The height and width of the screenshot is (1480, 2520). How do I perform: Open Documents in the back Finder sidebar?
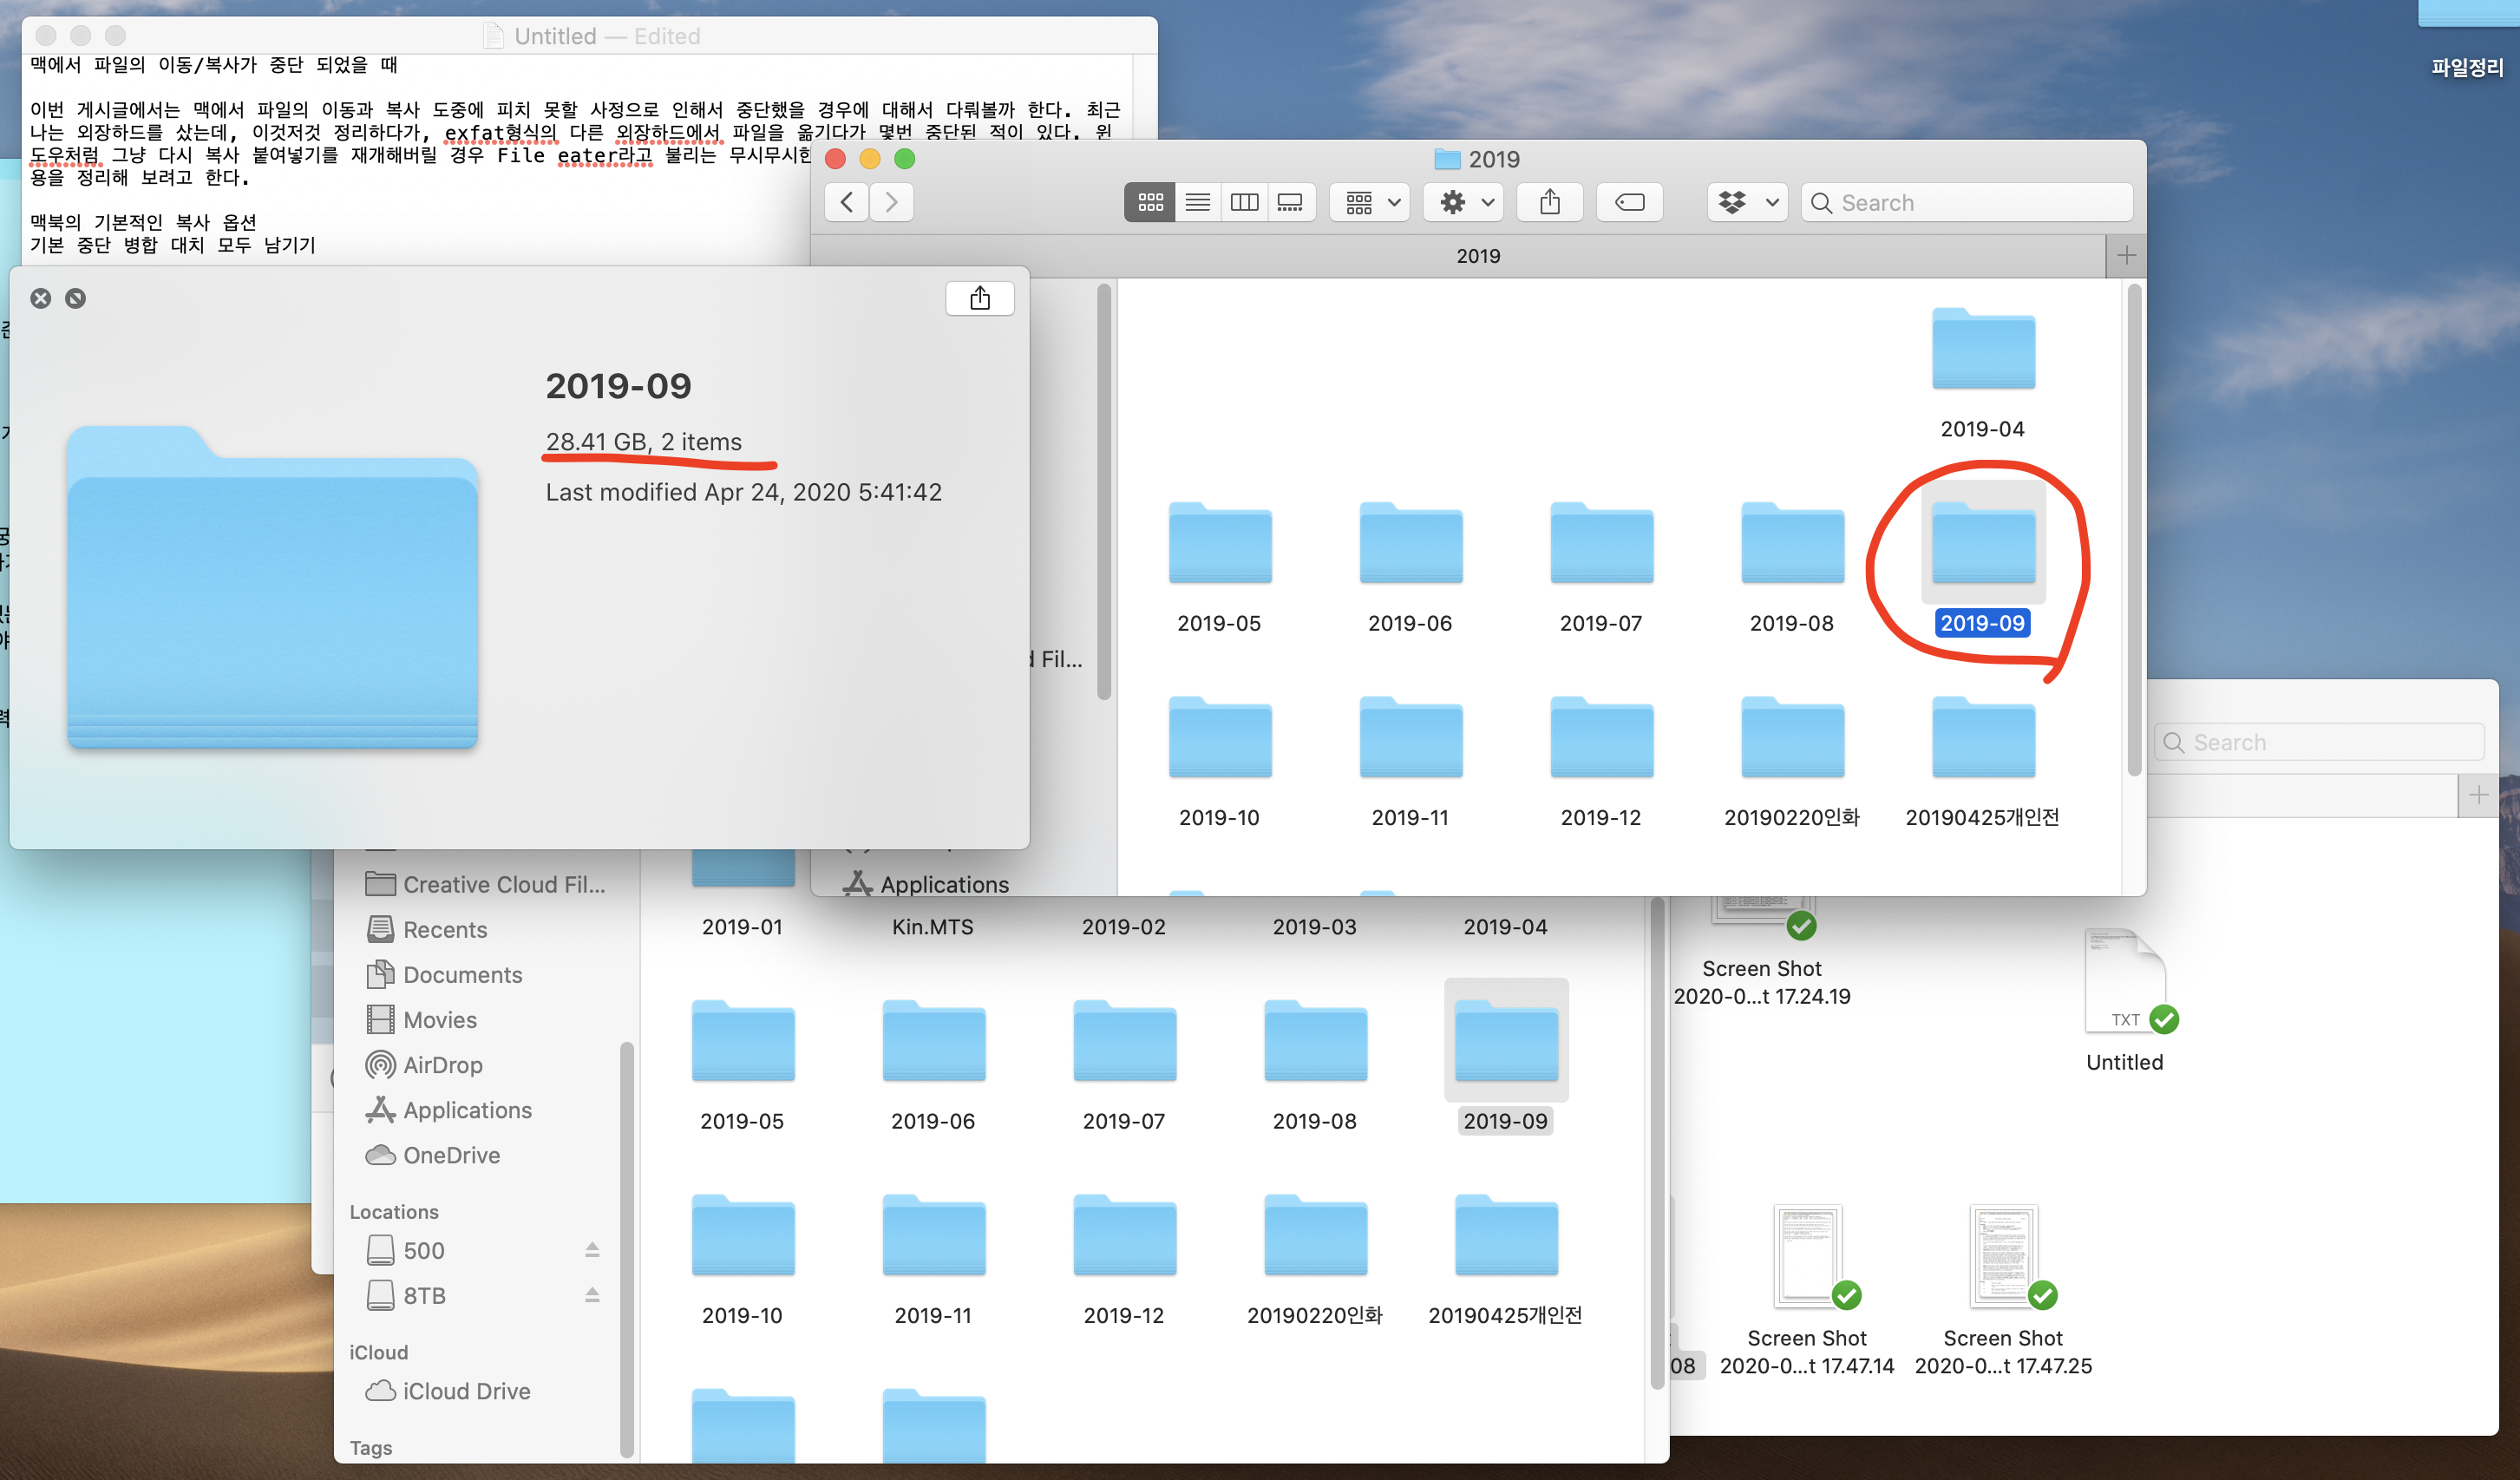click(445, 974)
